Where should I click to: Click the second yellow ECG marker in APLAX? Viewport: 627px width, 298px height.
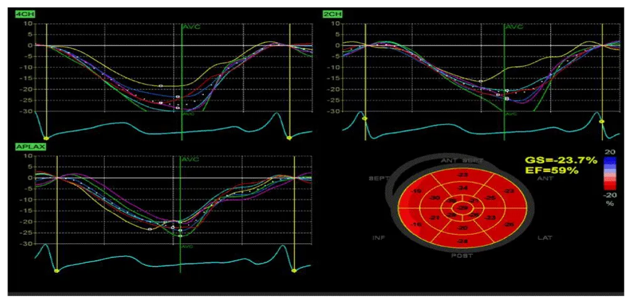(294, 270)
